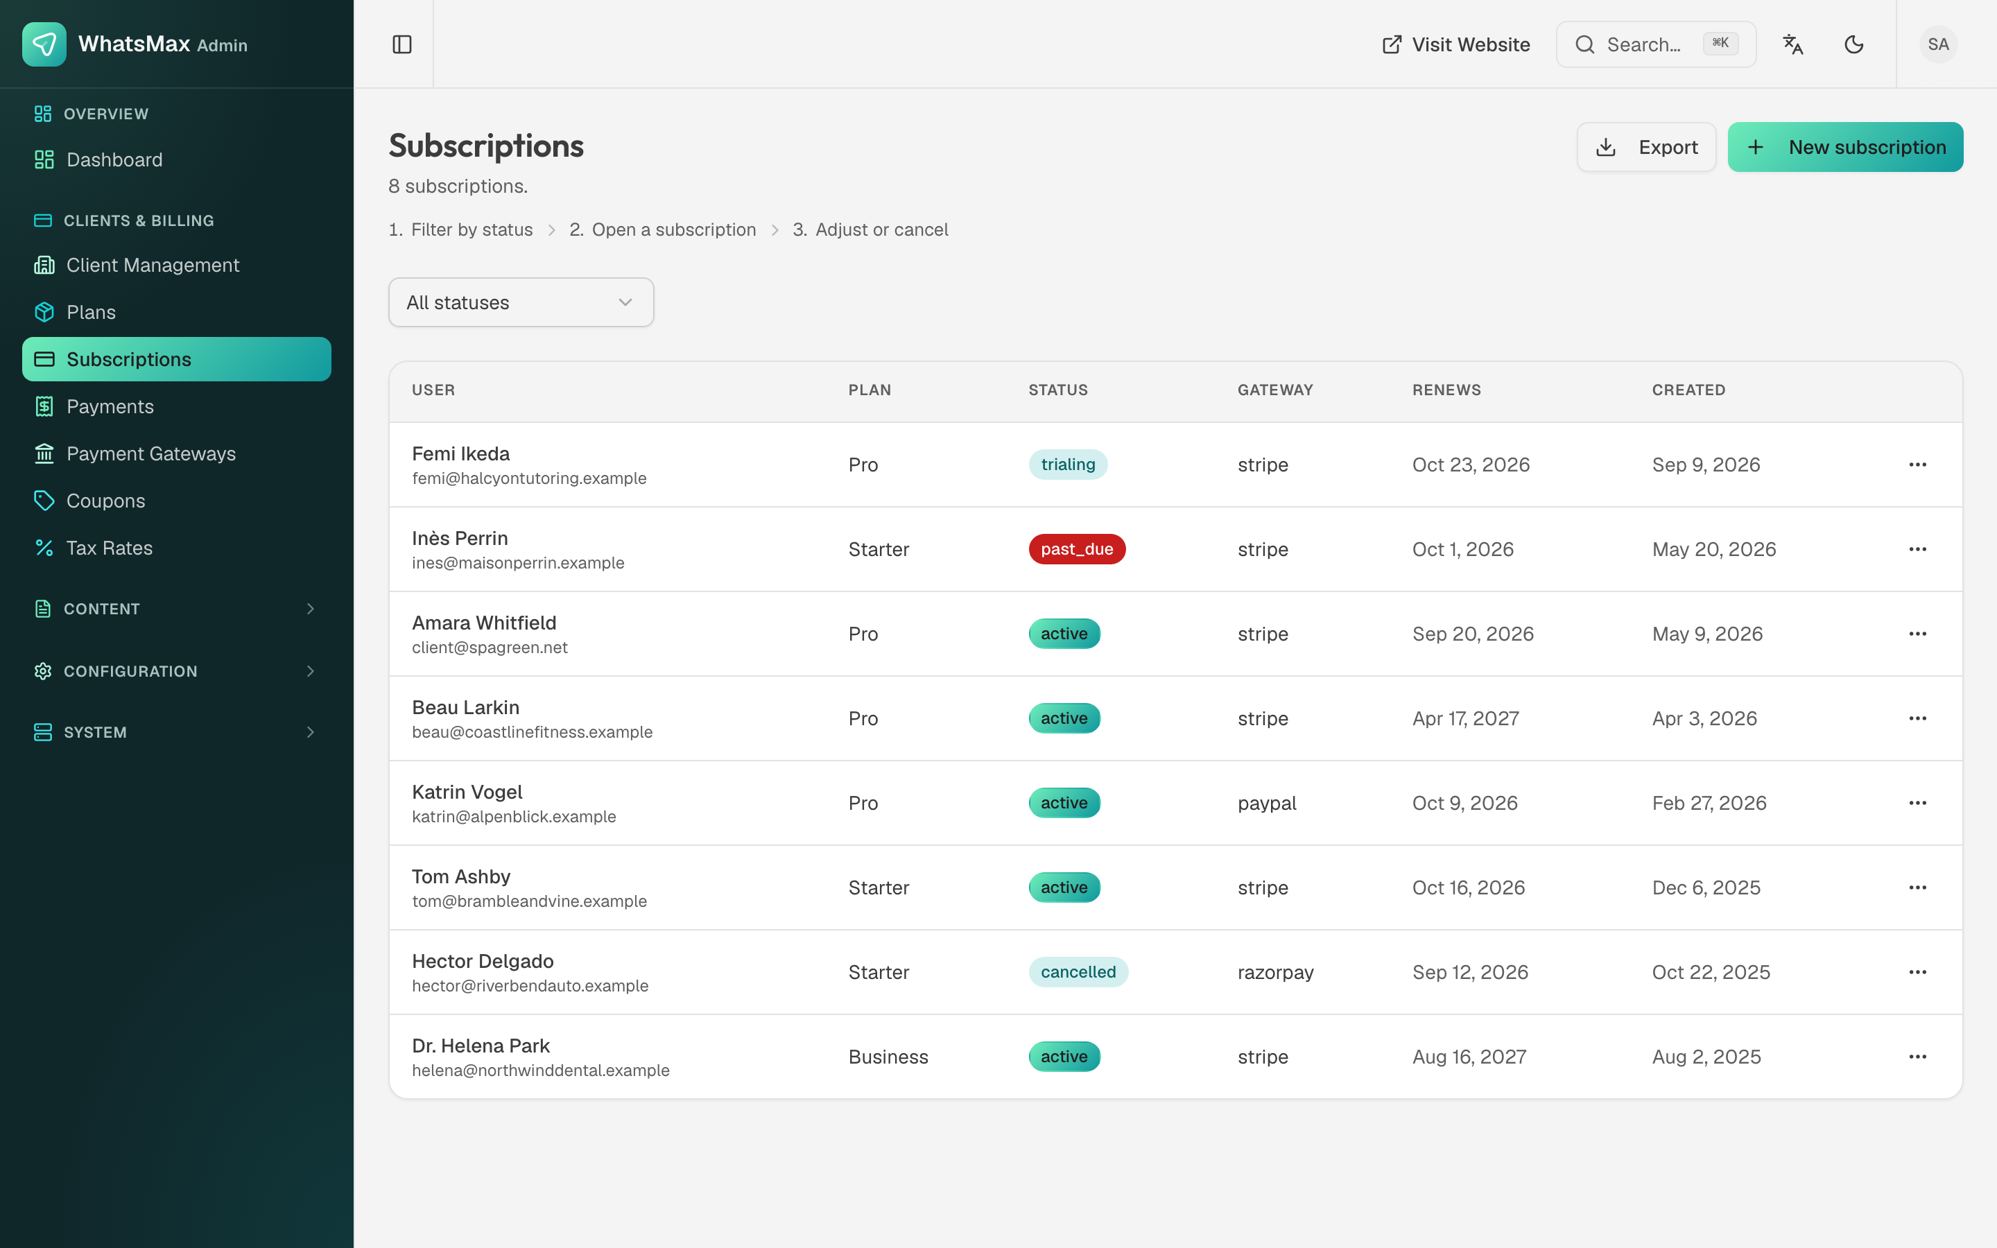This screenshot has width=1997, height=1248.
Task: Open actions menu for Femi Ikeda
Action: [x=1918, y=465]
